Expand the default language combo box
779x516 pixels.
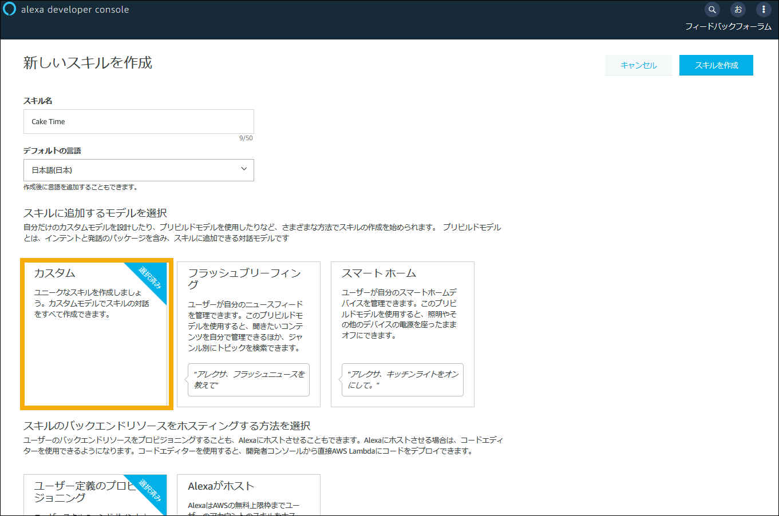coord(139,170)
